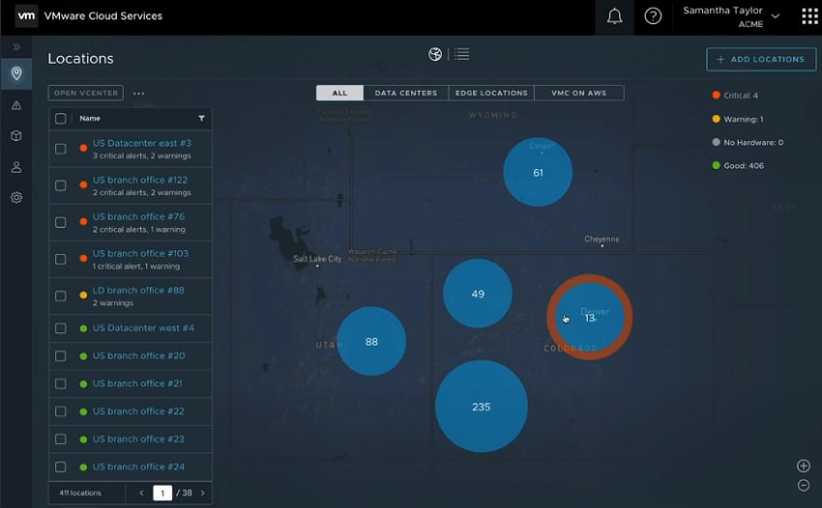Check US branch office #103 checkbox
The width and height of the screenshot is (822, 508).
tap(61, 259)
